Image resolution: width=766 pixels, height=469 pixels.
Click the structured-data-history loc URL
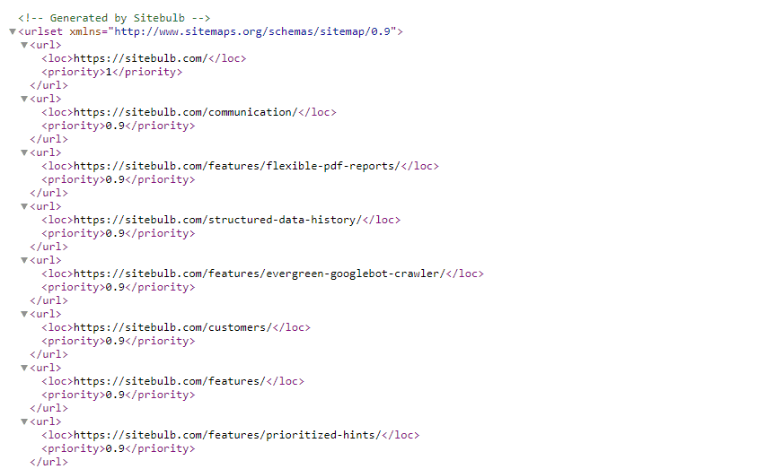click(217, 220)
